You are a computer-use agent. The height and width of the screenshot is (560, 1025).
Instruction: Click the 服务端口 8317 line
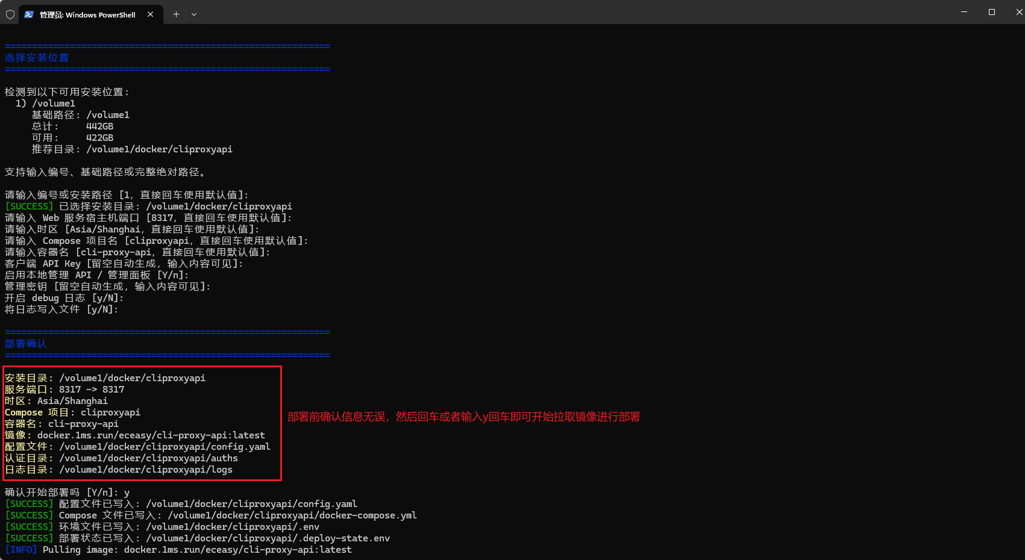coord(64,390)
